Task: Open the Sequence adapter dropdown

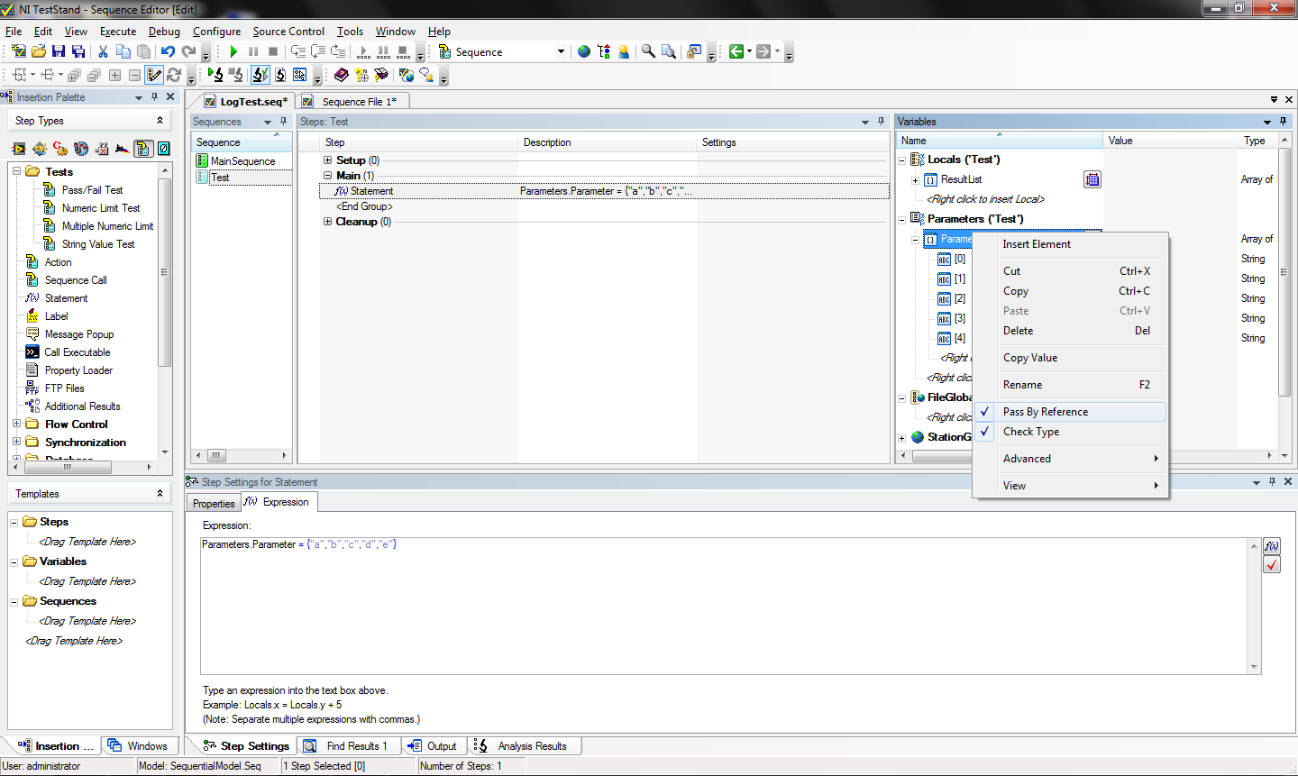Action: 561,51
